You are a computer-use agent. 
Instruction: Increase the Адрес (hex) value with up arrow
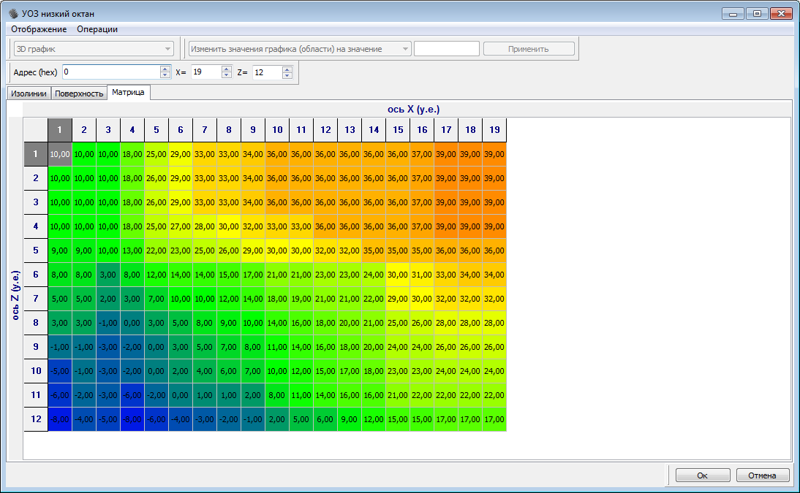[x=165, y=69]
